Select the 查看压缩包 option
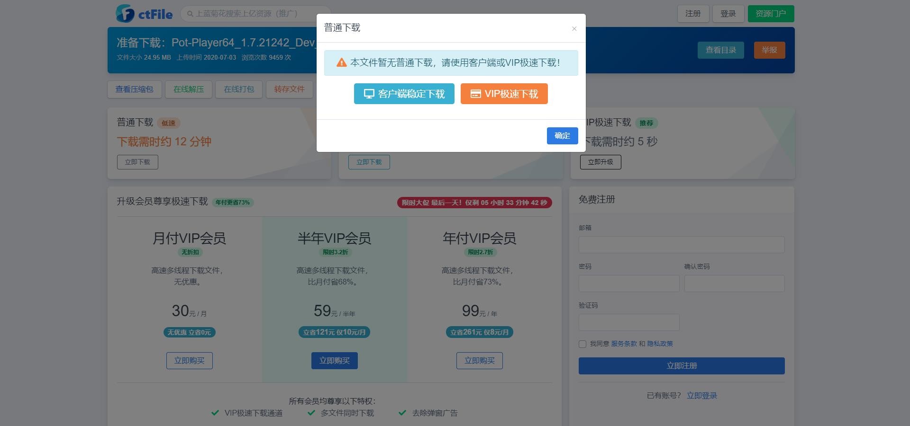 pos(134,89)
